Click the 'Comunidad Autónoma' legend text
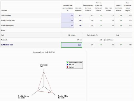 coord(76,63)
